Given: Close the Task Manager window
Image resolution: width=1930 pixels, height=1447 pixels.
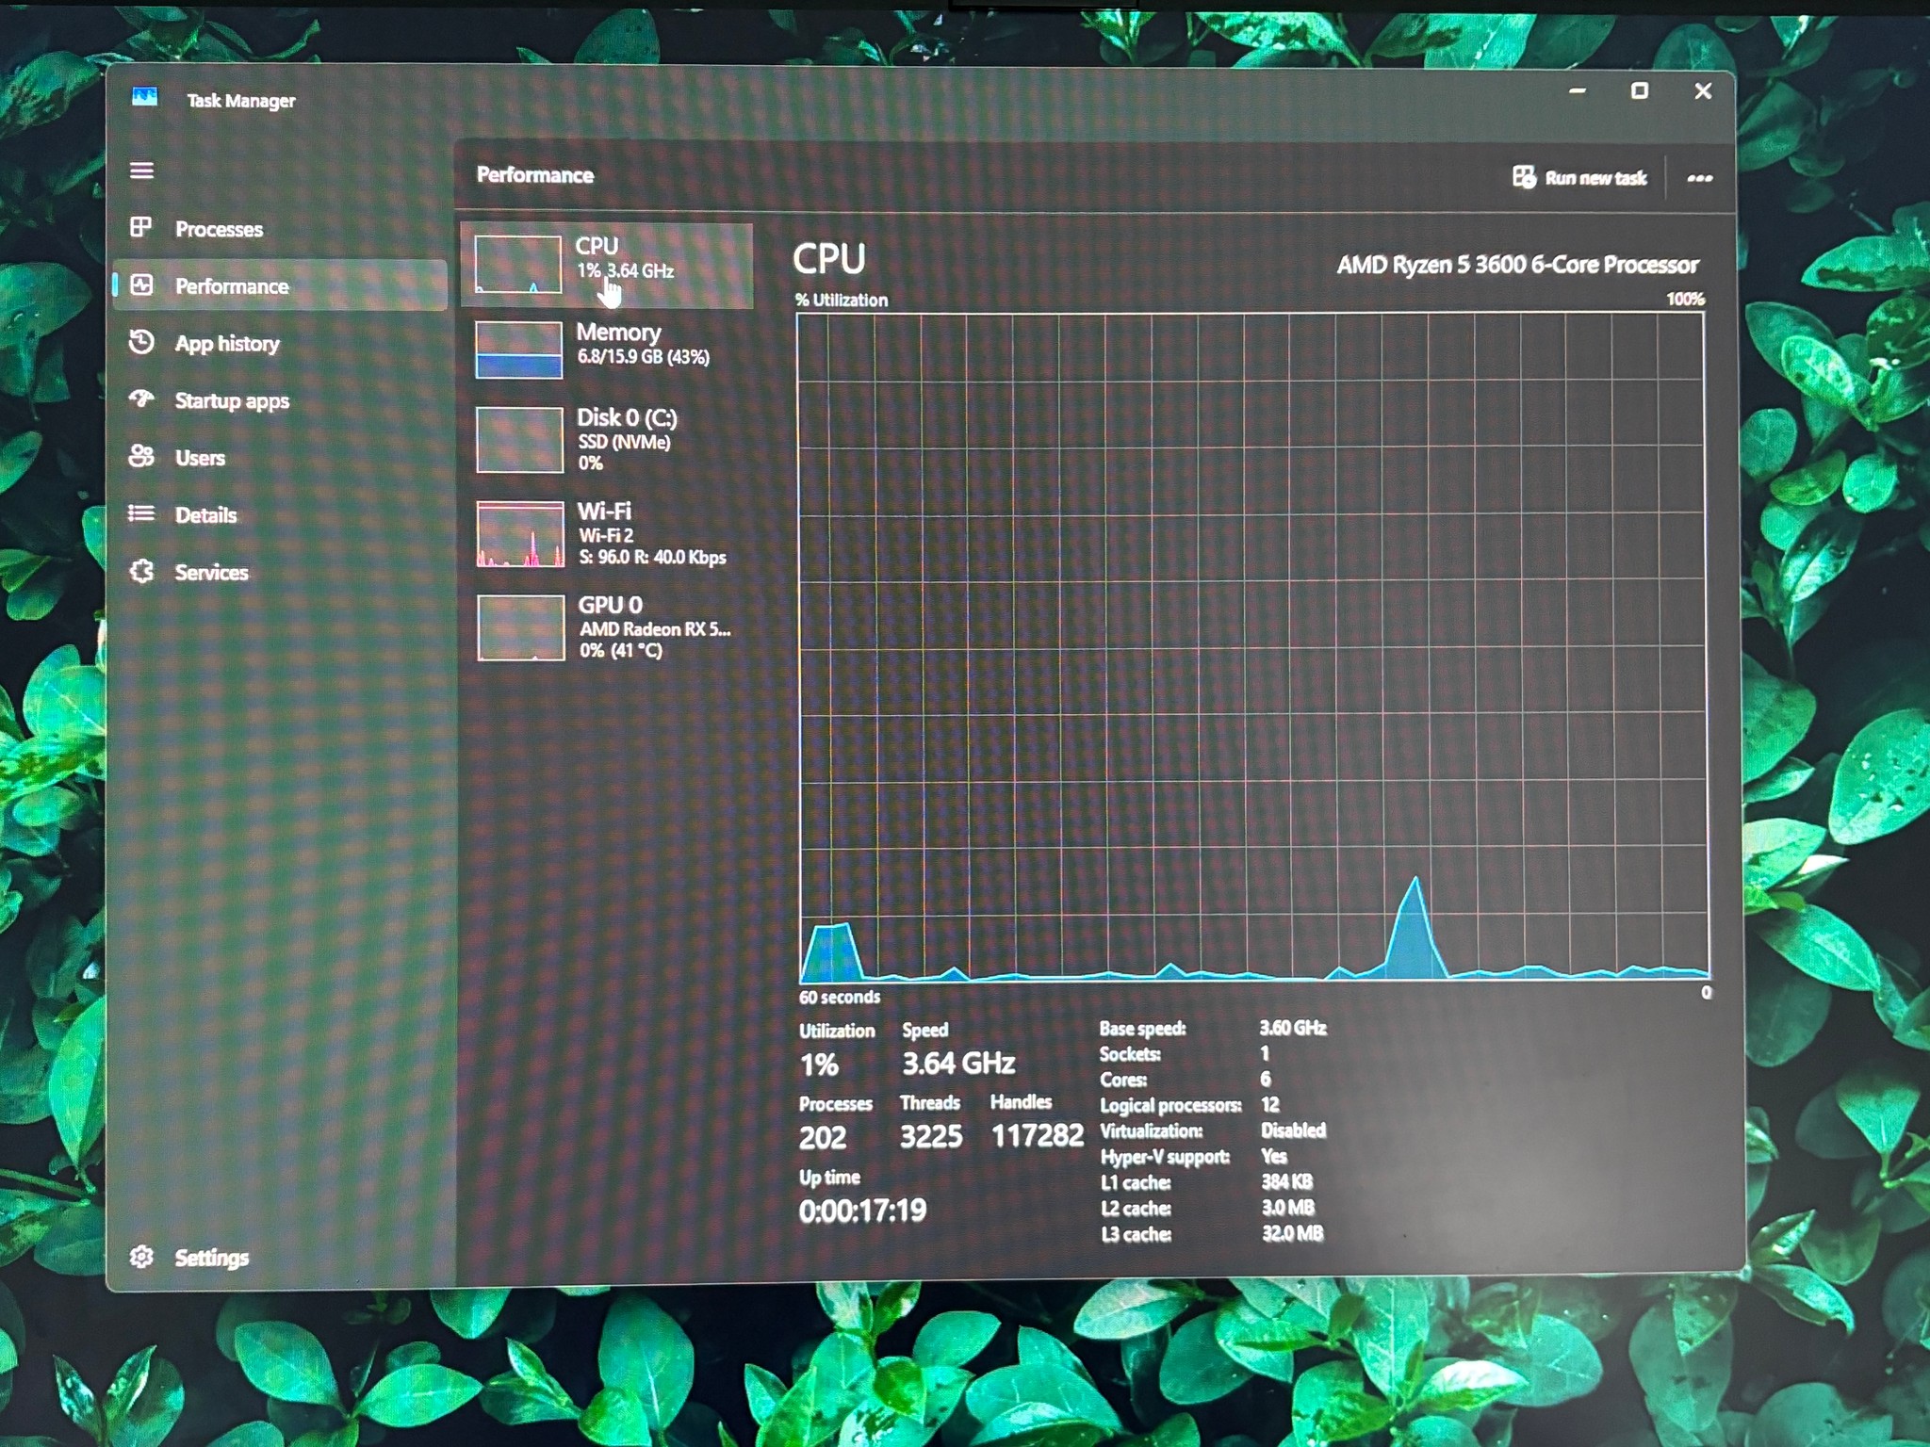Looking at the screenshot, I should pyautogui.click(x=1702, y=90).
